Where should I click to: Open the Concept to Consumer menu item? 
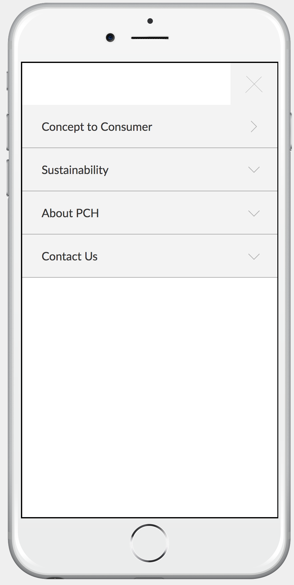tap(97, 127)
